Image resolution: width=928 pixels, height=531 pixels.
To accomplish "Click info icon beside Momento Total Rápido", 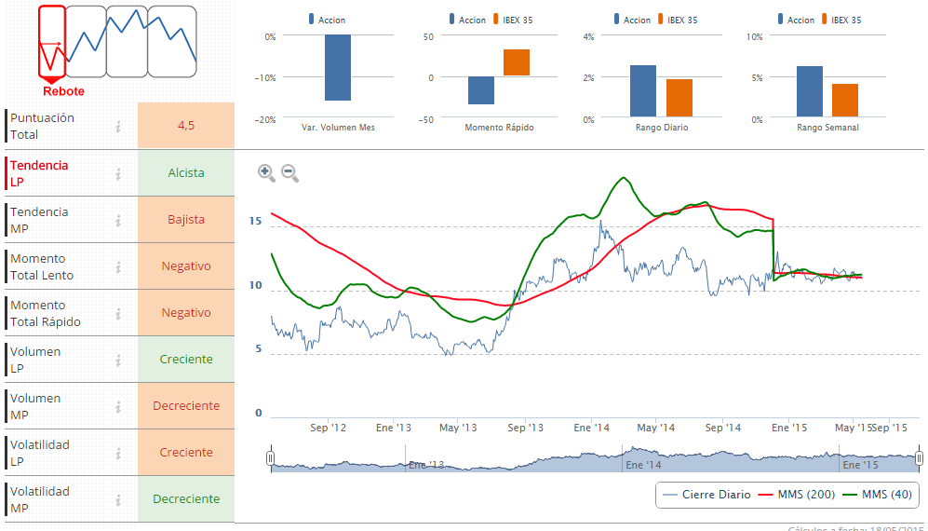I will click(118, 313).
